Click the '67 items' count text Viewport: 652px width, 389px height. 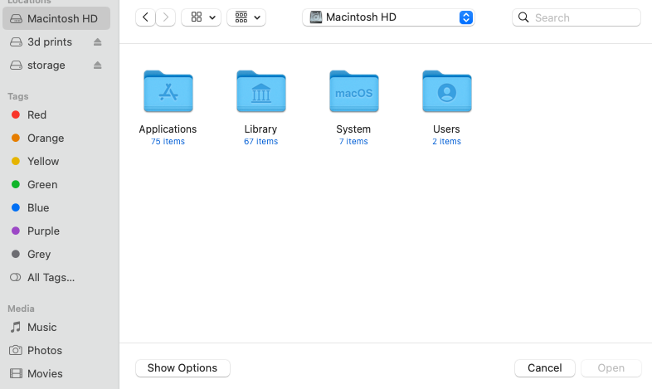click(x=261, y=142)
